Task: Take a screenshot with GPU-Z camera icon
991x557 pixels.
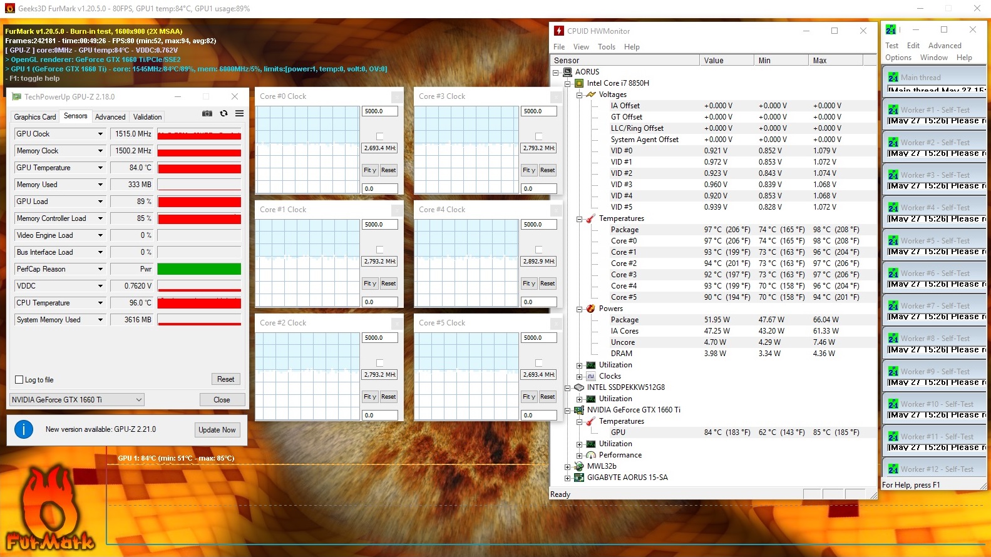Action: click(207, 113)
